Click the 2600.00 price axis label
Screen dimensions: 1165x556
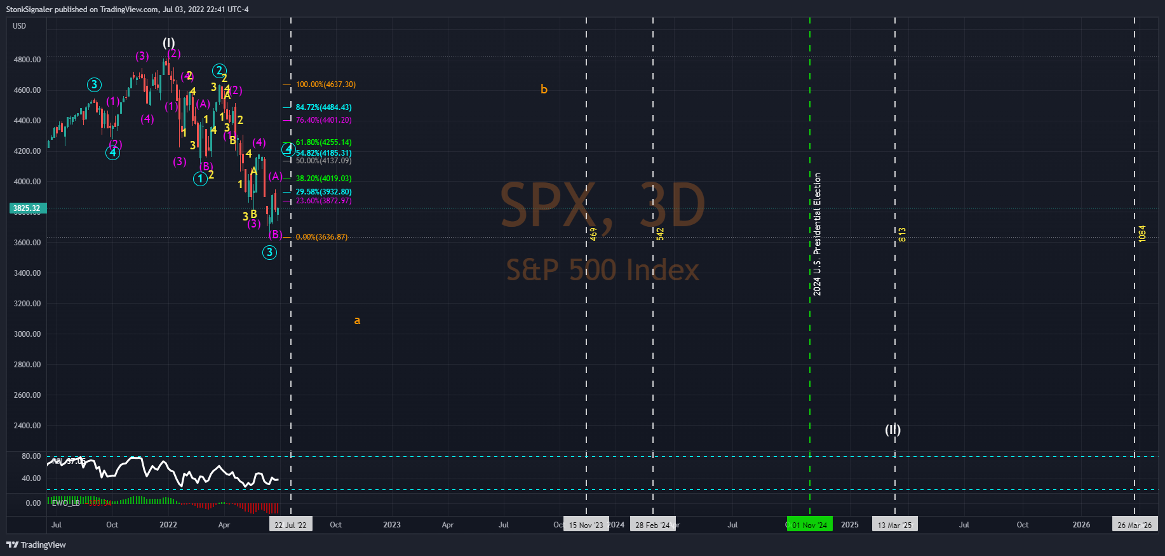tap(27, 395)
